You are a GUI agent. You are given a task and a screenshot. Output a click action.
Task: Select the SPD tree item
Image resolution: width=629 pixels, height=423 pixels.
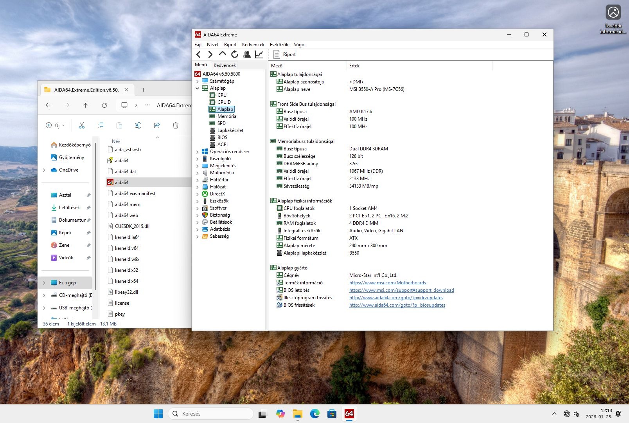(221, 123)
